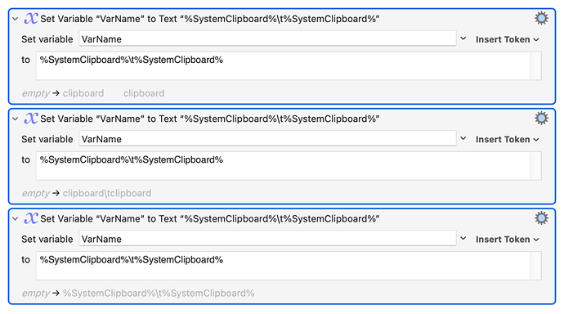564x314 pixels.
Task: Click the variable X icon of the second action
Action: [x=31, y=119]
